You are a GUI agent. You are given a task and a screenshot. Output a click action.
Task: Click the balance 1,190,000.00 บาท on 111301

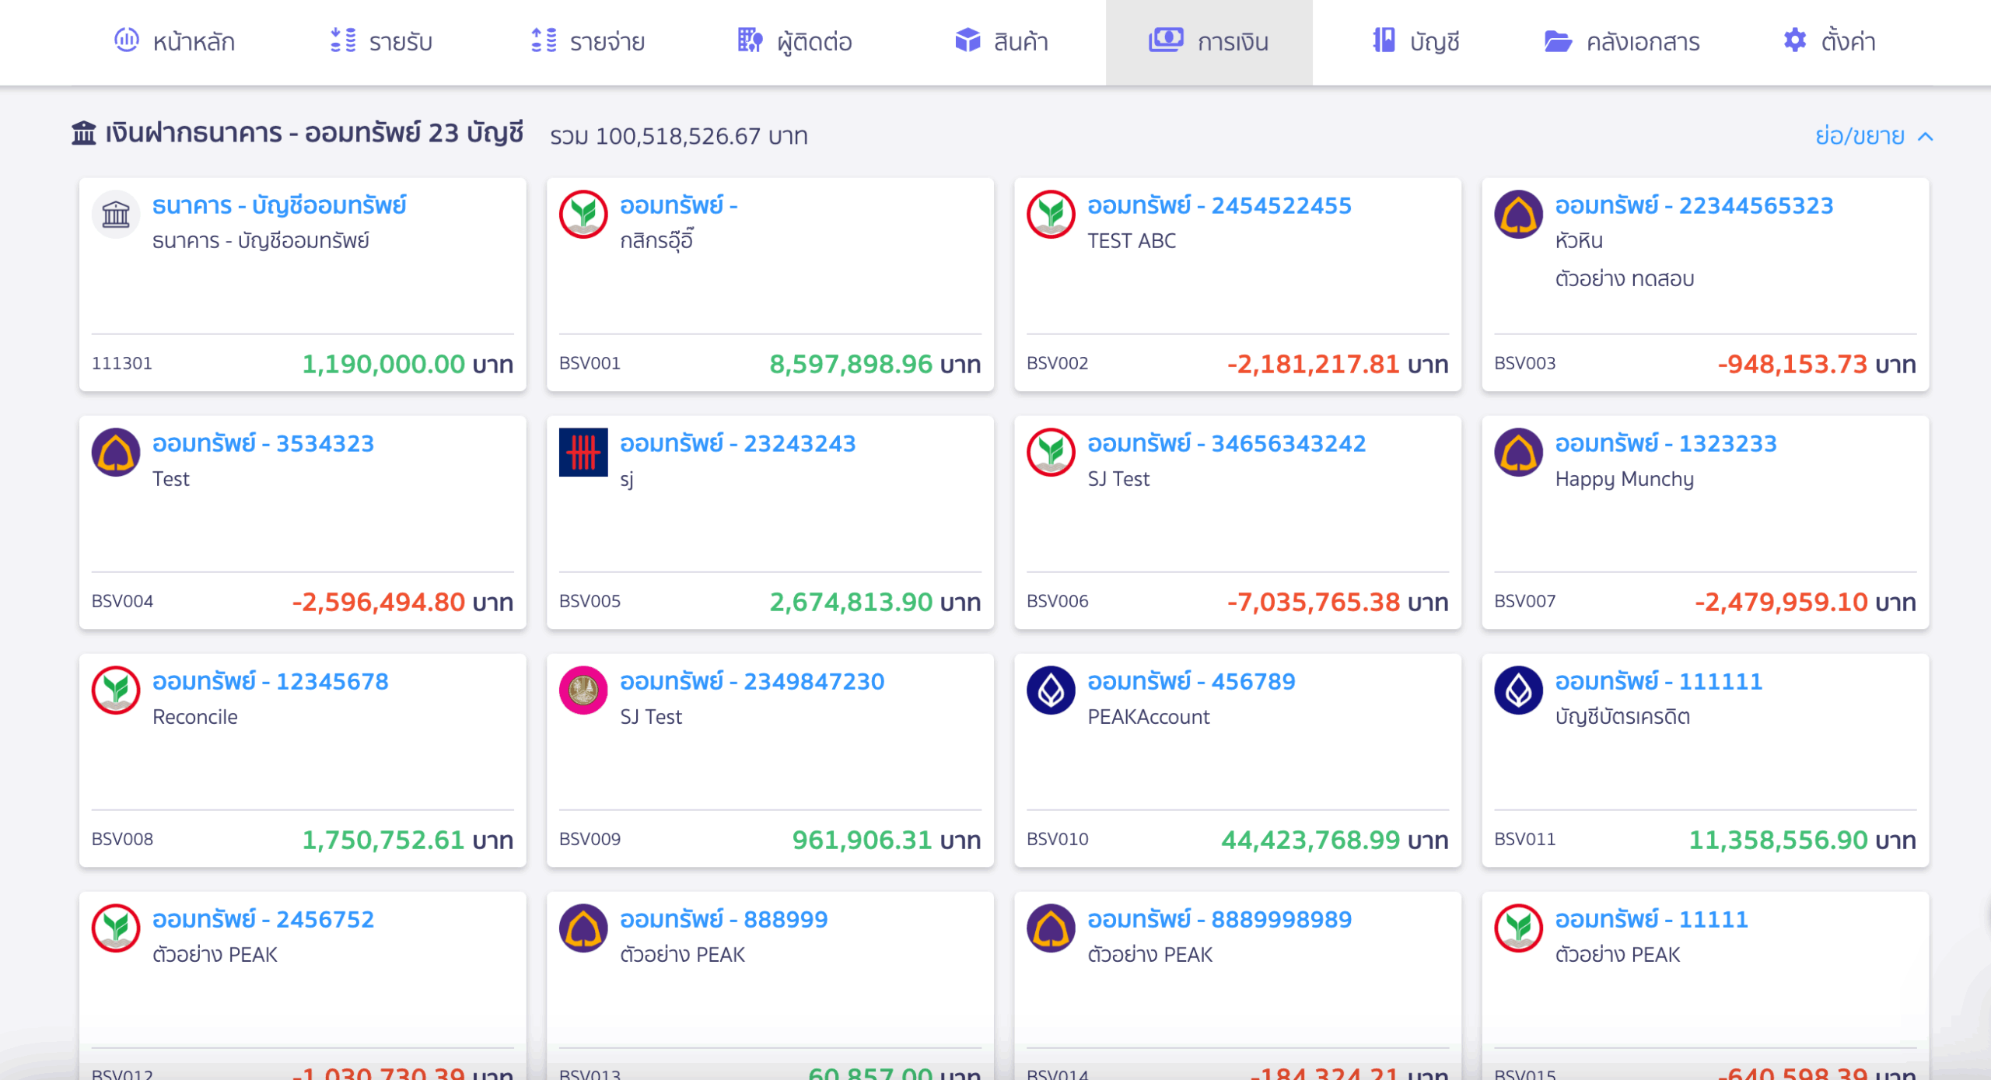pyautogui.click(x=407, y=364)
